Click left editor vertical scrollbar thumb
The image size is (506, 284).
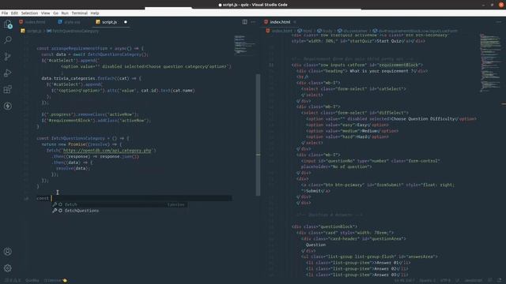click(x=259, y=135)
